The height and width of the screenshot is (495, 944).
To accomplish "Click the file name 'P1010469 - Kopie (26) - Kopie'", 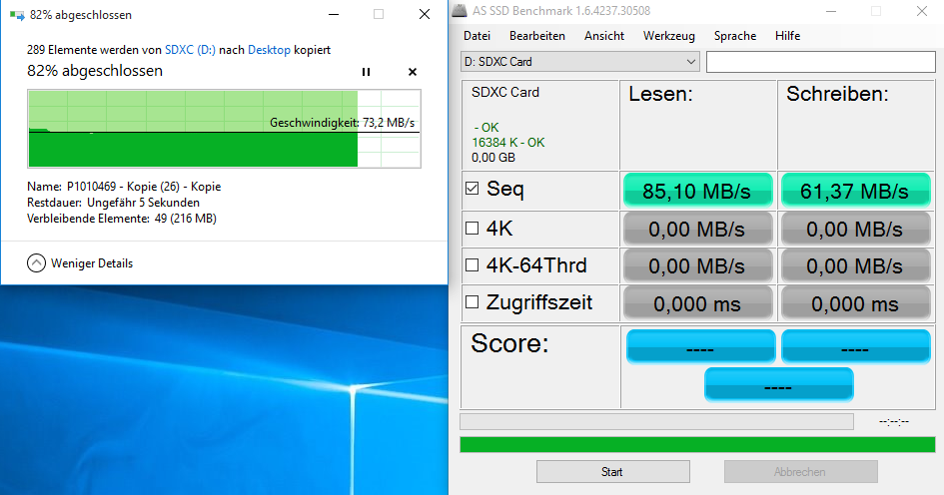I will coord(144,187).
